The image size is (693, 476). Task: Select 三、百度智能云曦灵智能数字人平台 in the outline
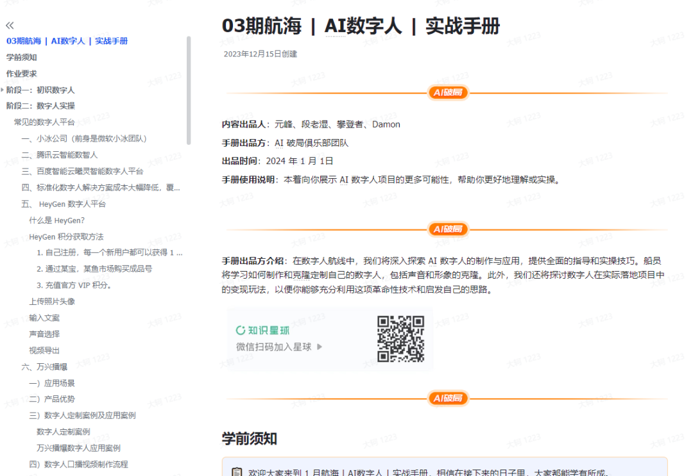[82, 171]
